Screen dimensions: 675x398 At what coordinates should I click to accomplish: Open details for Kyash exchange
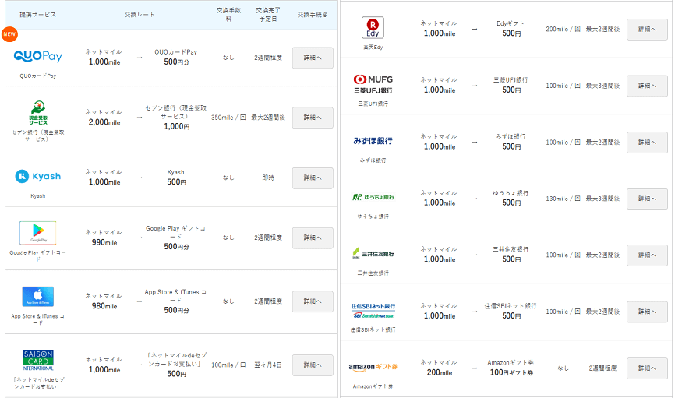[313, 178]
